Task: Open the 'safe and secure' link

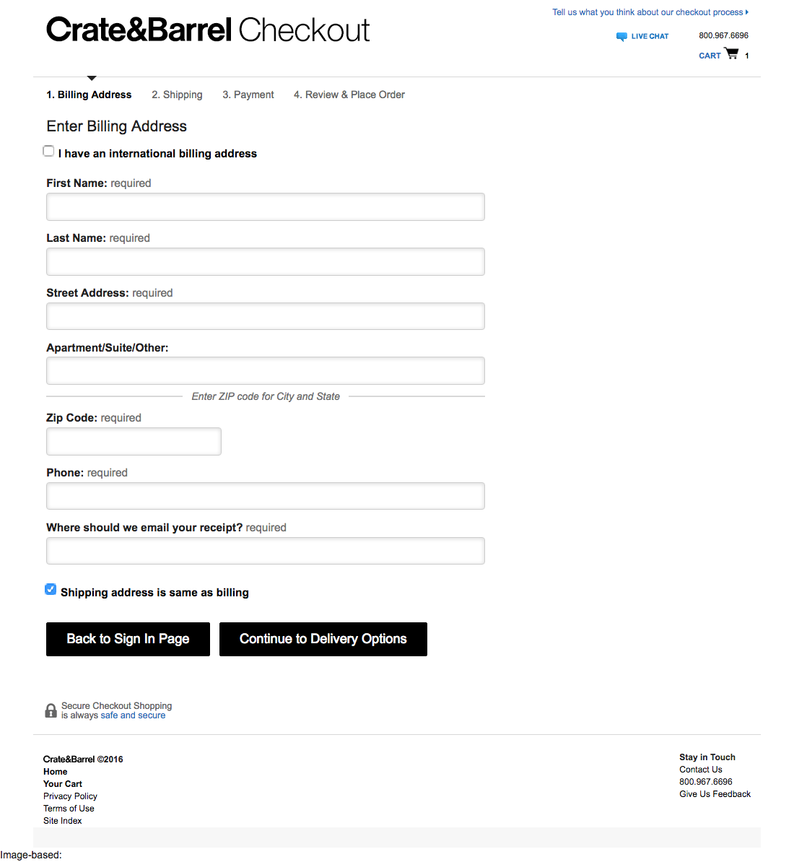Action: click(133, 715)
